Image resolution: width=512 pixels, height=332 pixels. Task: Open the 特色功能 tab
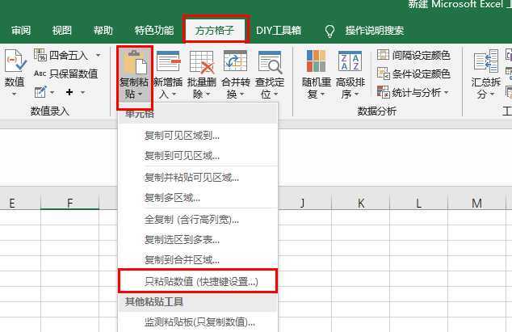tap(153, 31)
